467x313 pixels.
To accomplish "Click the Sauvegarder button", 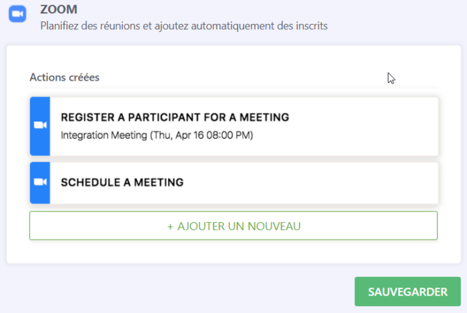I will tap(408, 292).
